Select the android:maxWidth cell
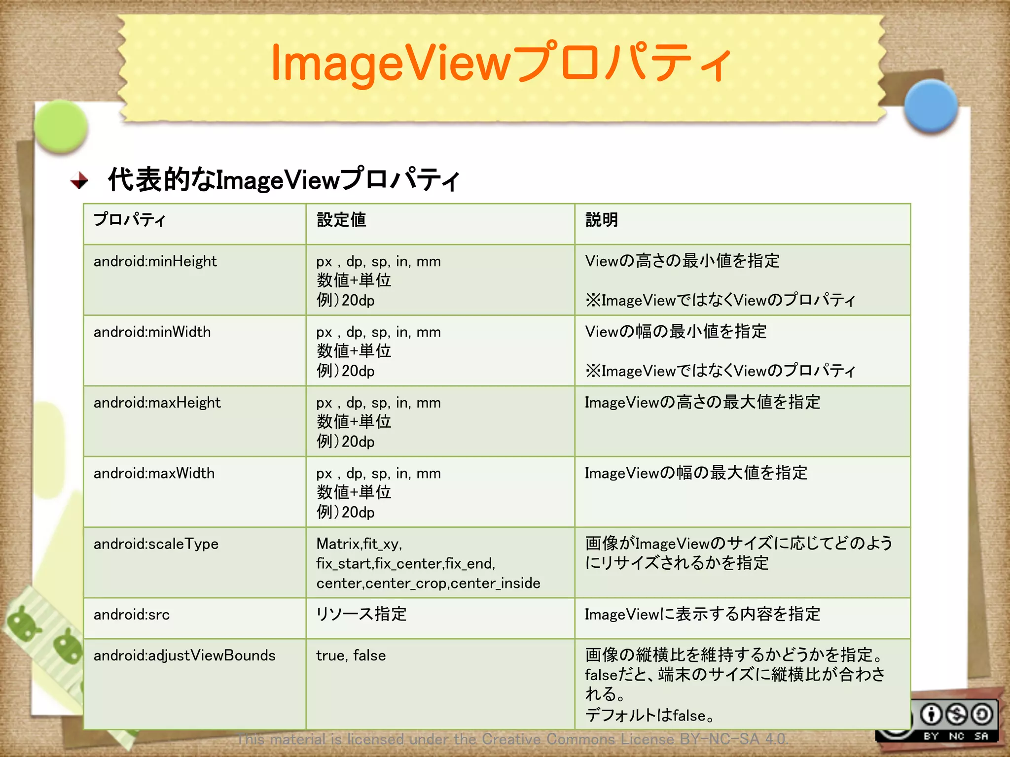The width and height of the screenshot is (1010, 757). click(x=195, y=492)
